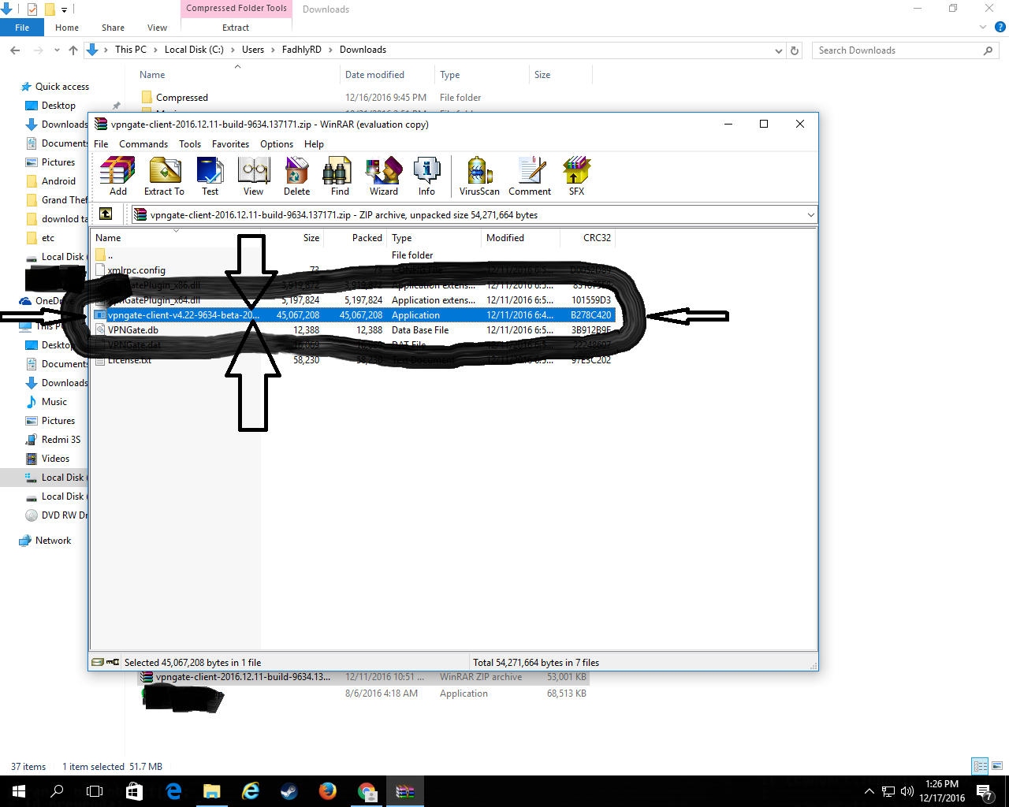Image resolution: width=1009 pixels, height=807 pixels.
Task: Open the Action Center notifications icon
Action: 985,791
